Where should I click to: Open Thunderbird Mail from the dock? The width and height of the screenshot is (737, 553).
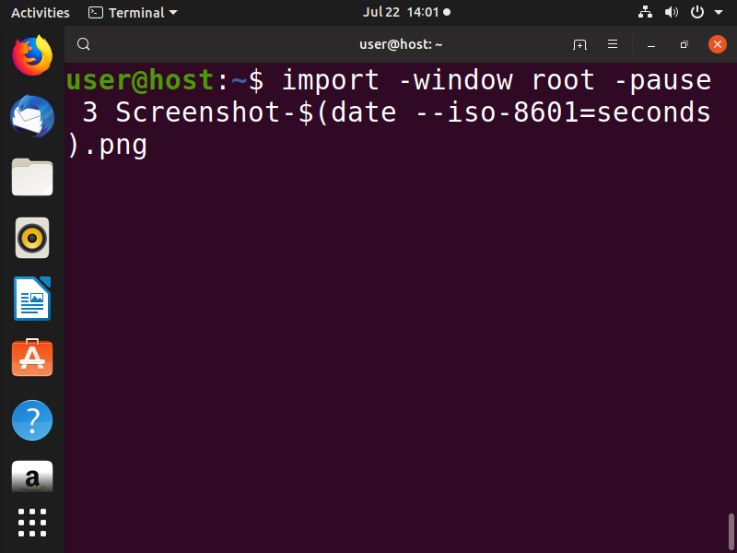[x=32, y=116]
